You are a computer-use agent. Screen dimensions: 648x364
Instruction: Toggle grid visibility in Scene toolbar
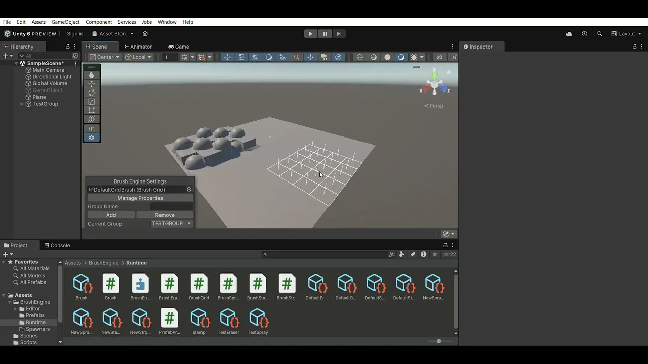[184, 57]
